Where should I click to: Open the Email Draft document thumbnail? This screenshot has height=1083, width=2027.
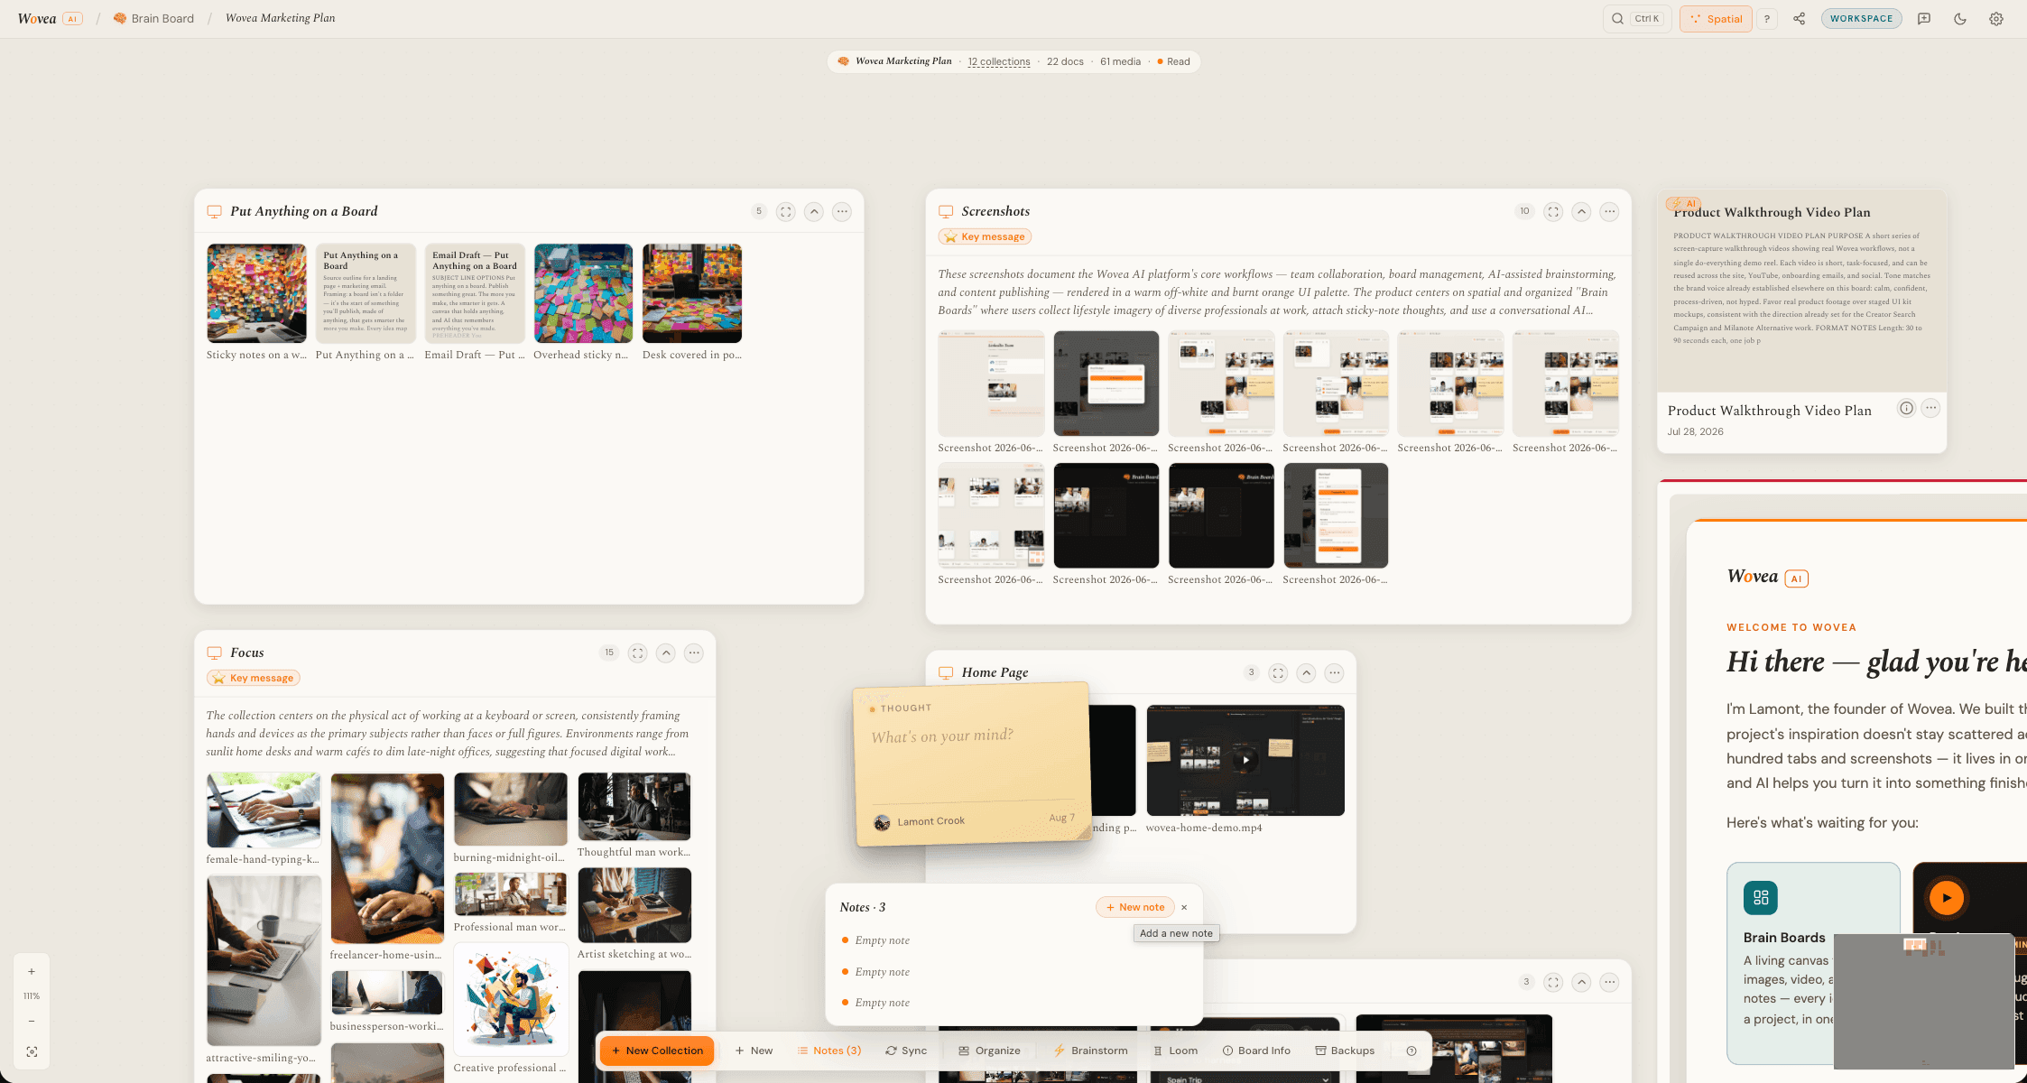475,293
